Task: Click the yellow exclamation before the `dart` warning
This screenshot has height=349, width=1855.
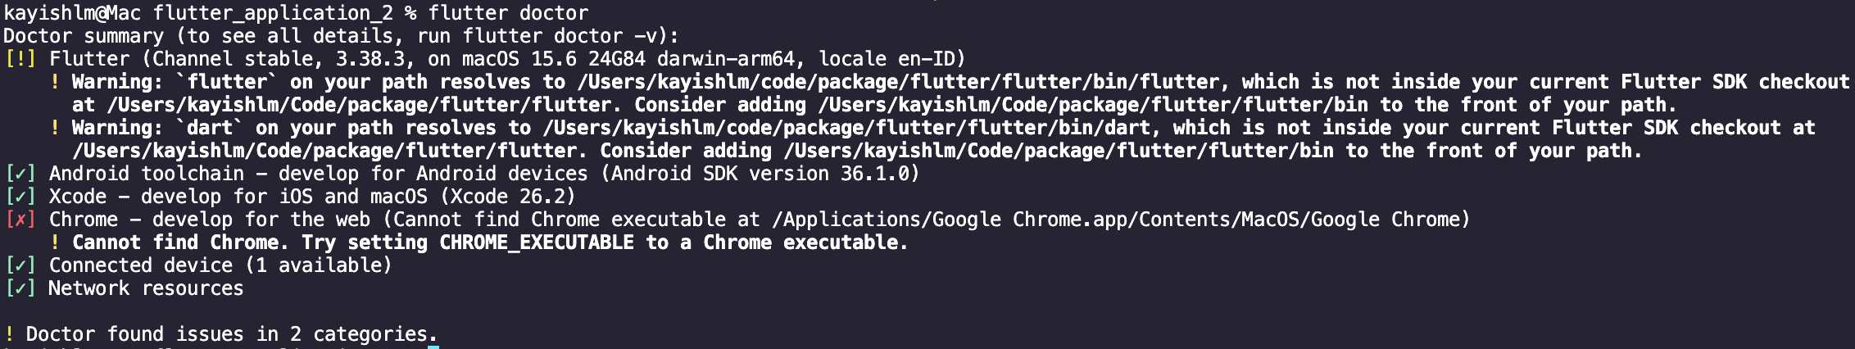Action: tap(55, 128)
